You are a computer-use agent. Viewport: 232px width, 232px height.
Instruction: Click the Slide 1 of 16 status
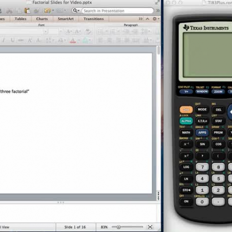click(75, 227)
